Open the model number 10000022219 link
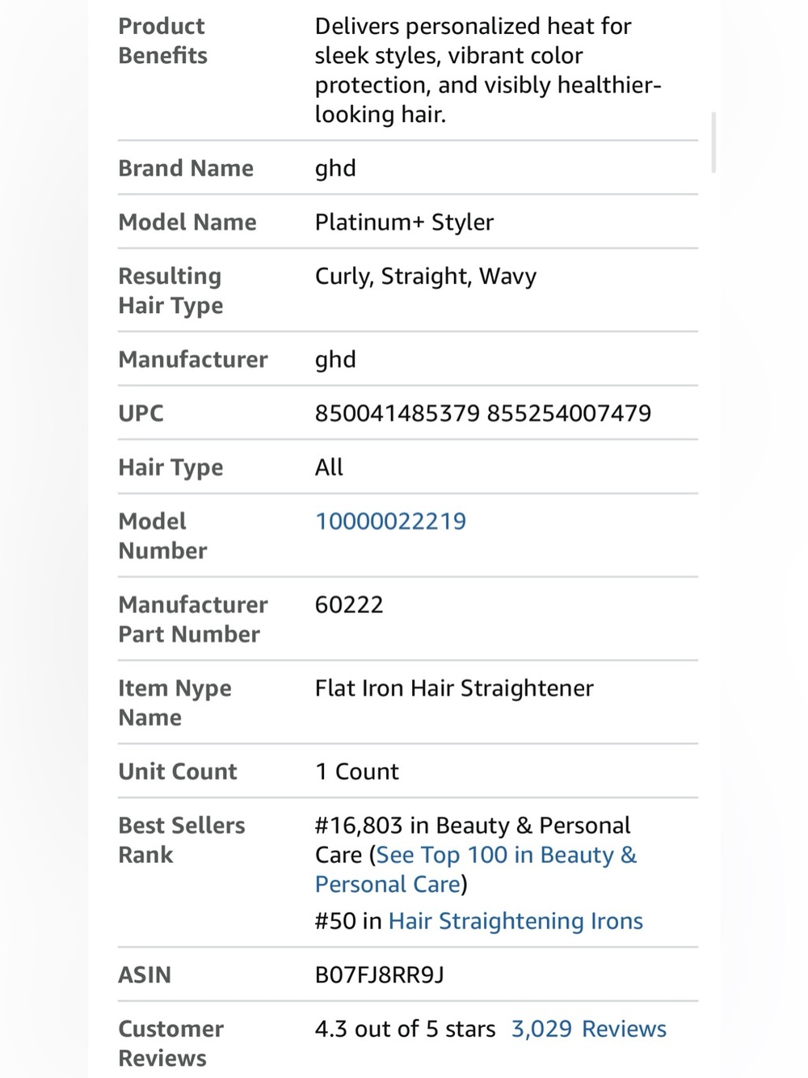This screenshot has width=808, height=1078. (390, 522)
